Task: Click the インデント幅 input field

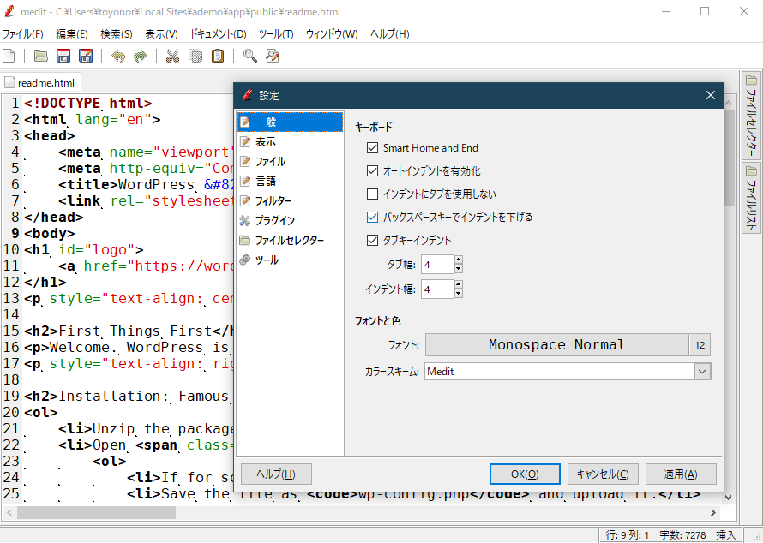Action: [437, 289]
